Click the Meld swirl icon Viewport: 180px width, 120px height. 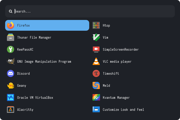click(x=96, y=85)
